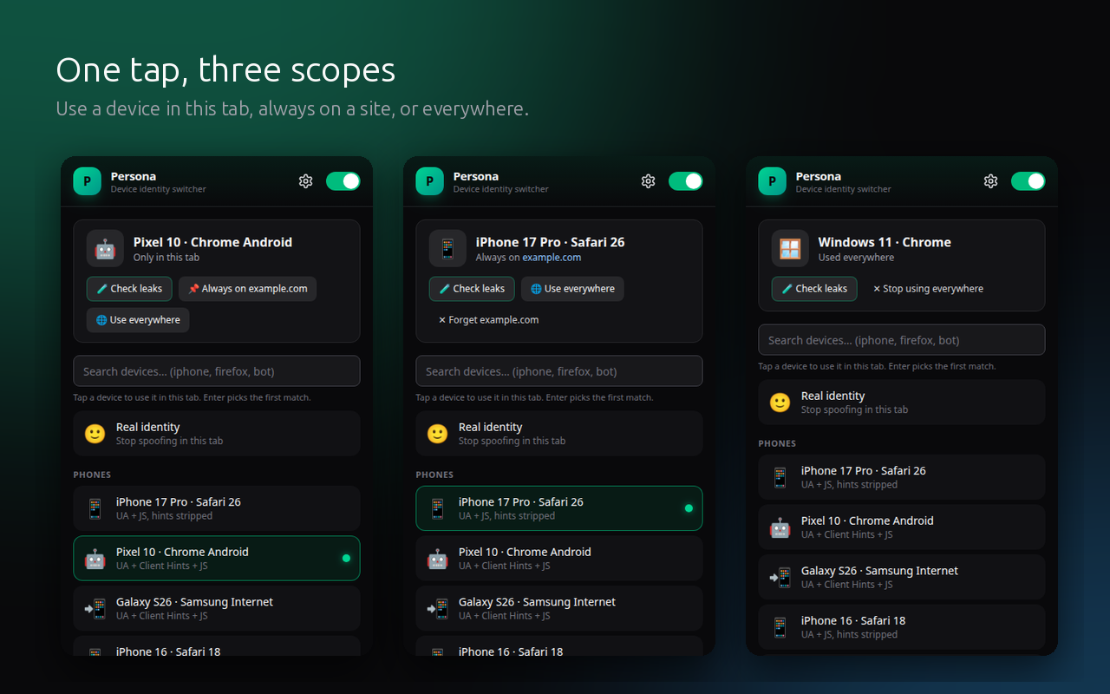Click Galaxy S26 row's icon in middle panel

(x=438, y=609)
